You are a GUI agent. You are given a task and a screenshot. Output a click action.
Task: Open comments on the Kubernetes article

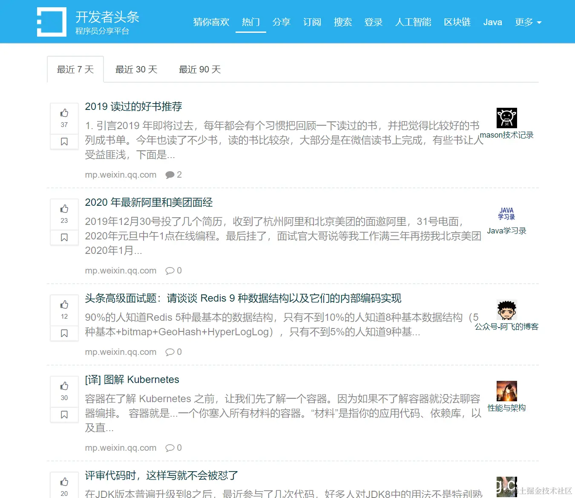click(173, 448)
